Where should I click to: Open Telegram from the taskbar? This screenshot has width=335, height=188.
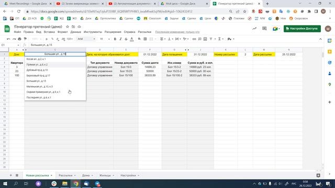point(97,183)
